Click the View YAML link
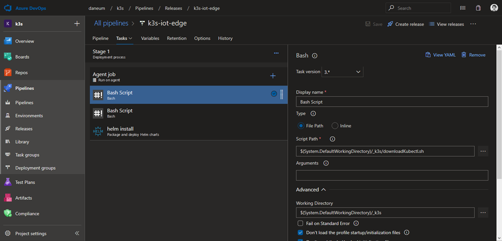The height and width of the screenshot is (241, 502). click(440, 55)
